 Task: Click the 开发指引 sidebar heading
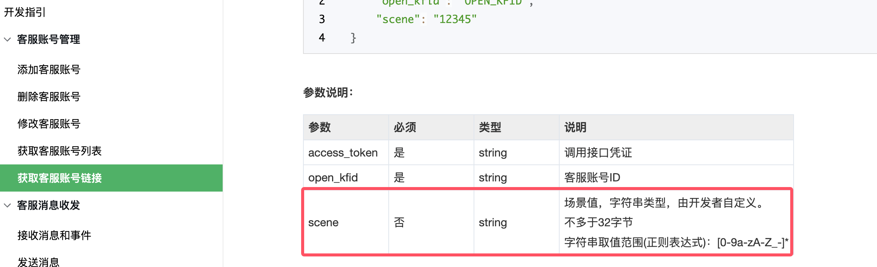click(x=25, y=12)
